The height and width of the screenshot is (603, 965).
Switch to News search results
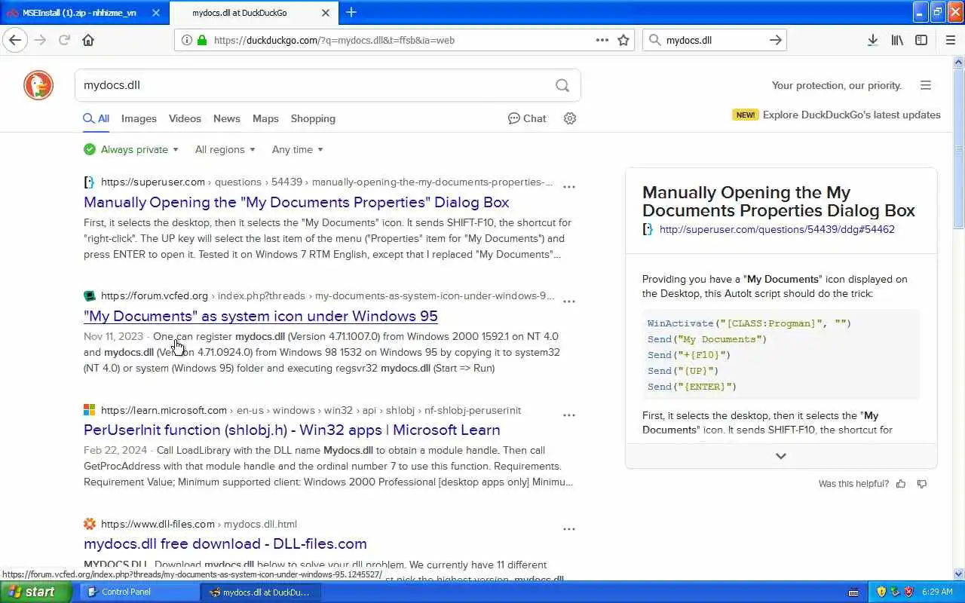coord(227,118)
